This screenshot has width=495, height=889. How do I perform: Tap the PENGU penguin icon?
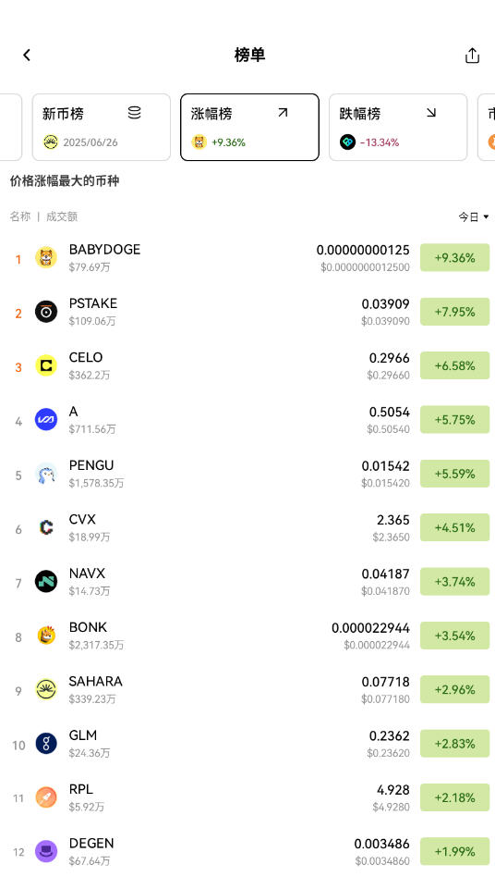coord(46,474)
